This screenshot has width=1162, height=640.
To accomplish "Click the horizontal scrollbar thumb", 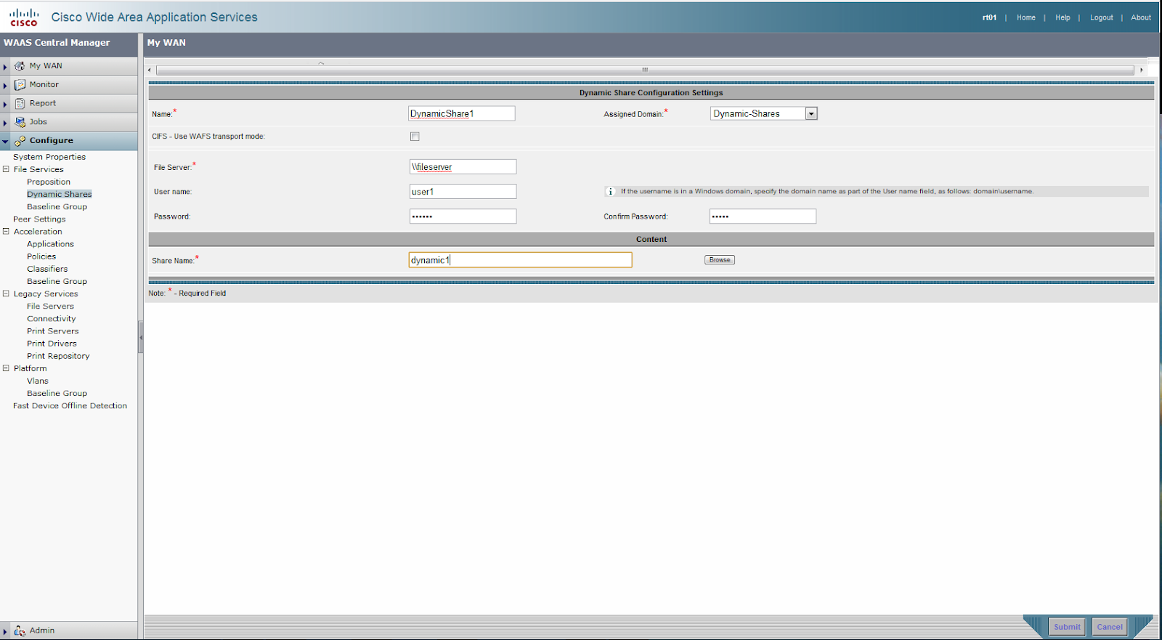I will (x=645, y=70).
